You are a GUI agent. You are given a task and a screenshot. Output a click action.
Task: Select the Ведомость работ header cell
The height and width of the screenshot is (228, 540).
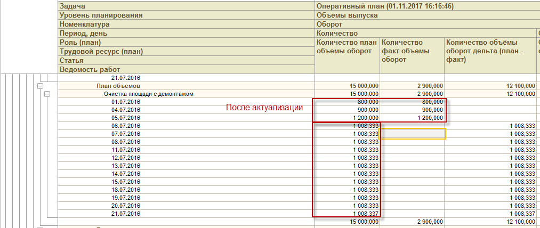tap(186, 69)
